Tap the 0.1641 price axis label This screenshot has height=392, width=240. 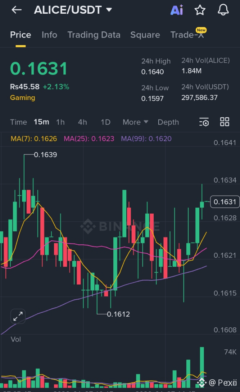[x=225, y=143]
